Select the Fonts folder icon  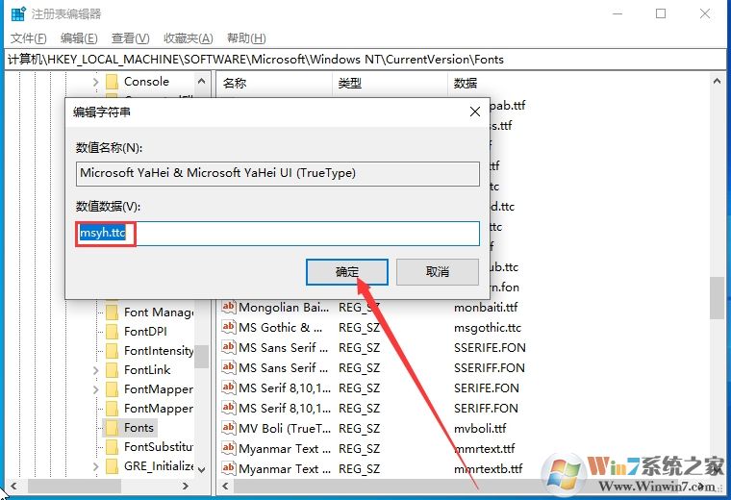pos(112,427)
